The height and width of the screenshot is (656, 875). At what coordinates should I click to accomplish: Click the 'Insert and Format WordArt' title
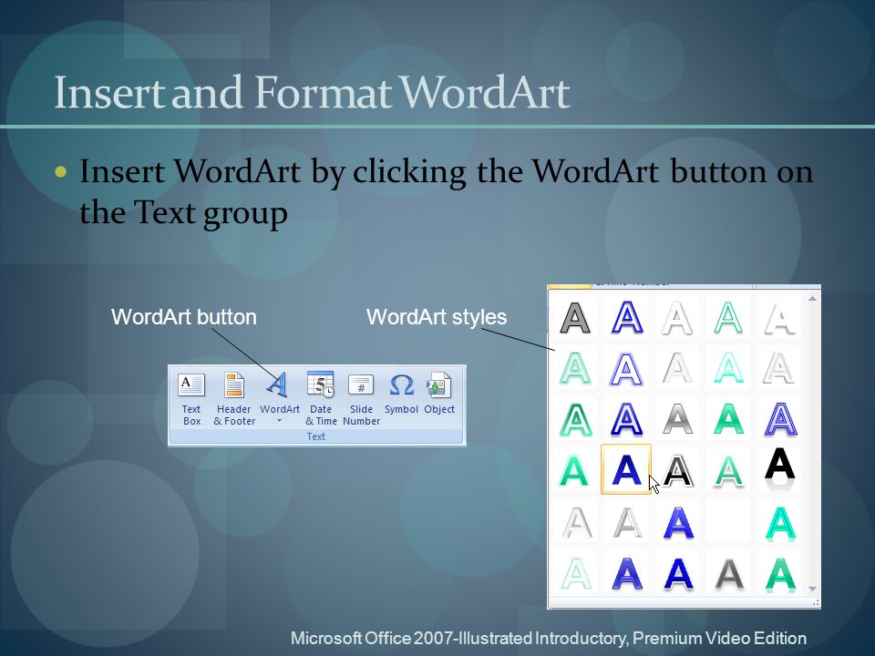312,92
